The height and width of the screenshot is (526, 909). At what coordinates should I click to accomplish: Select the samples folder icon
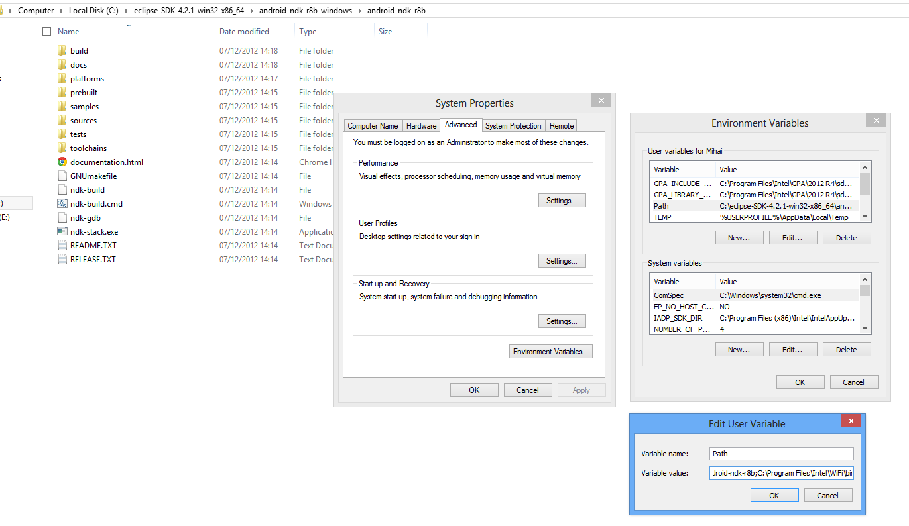tap(62, 107)
